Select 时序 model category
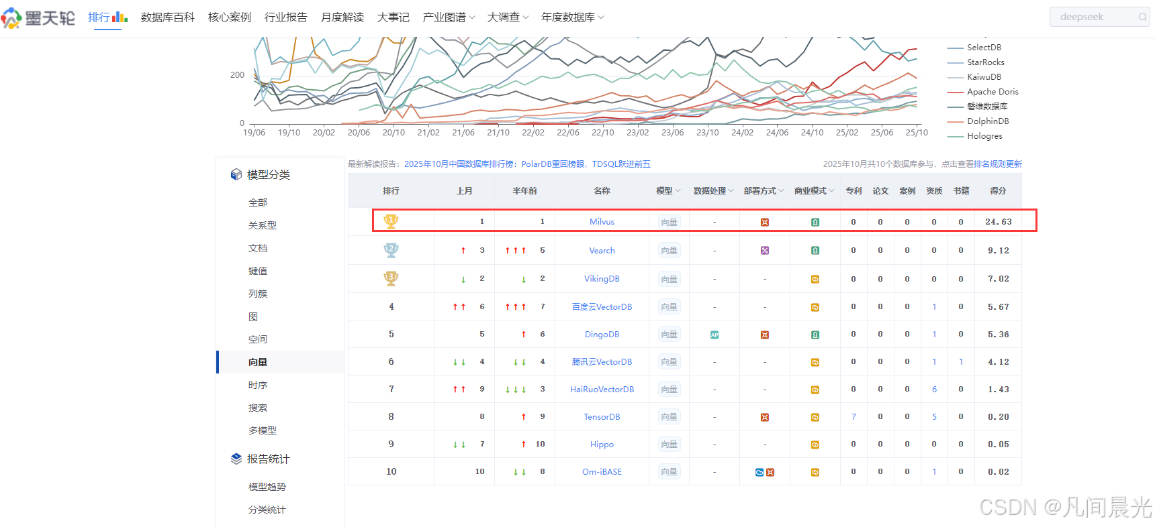 pyautogui.click(x=258, y=385)
